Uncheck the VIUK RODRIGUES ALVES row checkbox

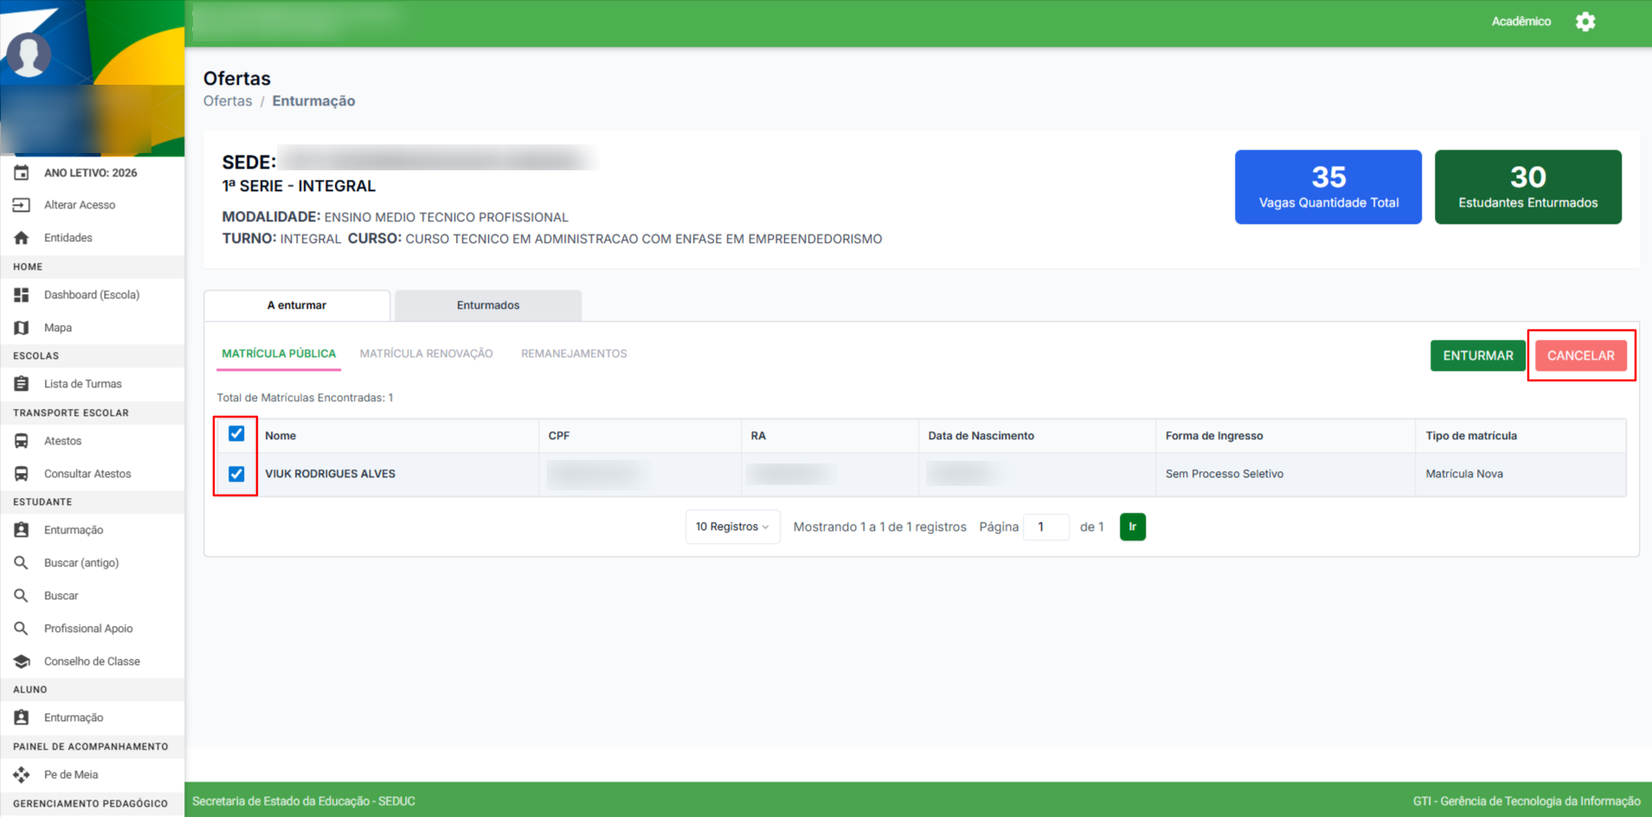[236, 474]
